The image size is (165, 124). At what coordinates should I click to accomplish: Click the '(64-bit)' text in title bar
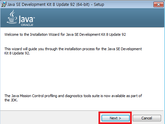(x=83, y=5)
